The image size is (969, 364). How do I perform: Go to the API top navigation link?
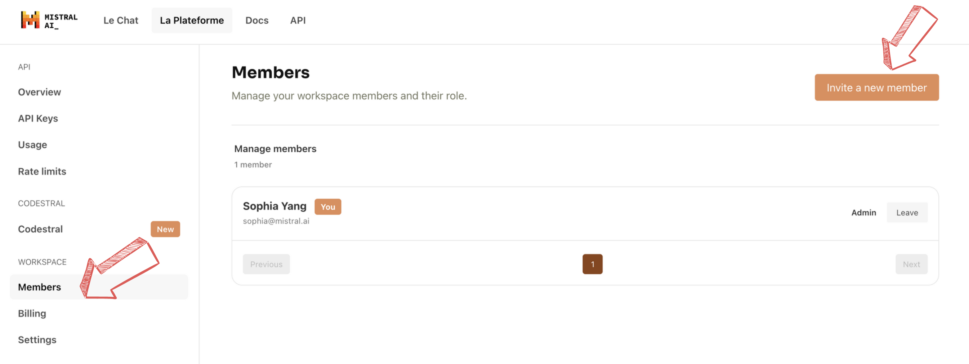(297, 20)
